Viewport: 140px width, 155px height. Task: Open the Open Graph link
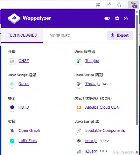29,130
